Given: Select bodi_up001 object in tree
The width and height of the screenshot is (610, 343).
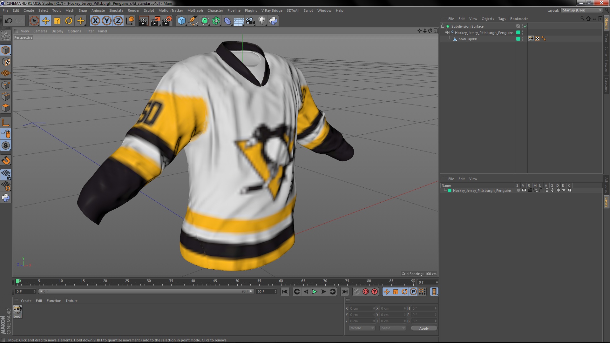Looking at the screenshot, I should (468, 39).
